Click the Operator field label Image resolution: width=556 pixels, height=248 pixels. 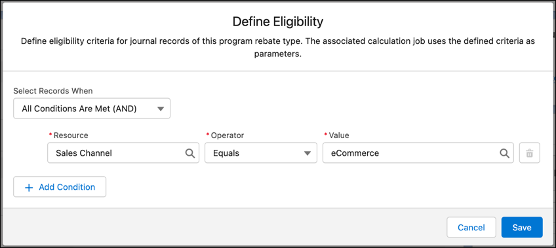click(x=228, y=135)
